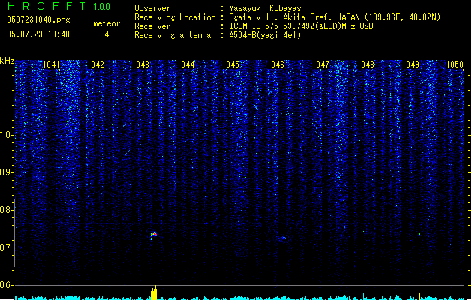The height and width of the screenshot is (300, 472).
Task: Click the 1.1 kHz axis label
Action: pyautogui.click(x=6, y=97)
